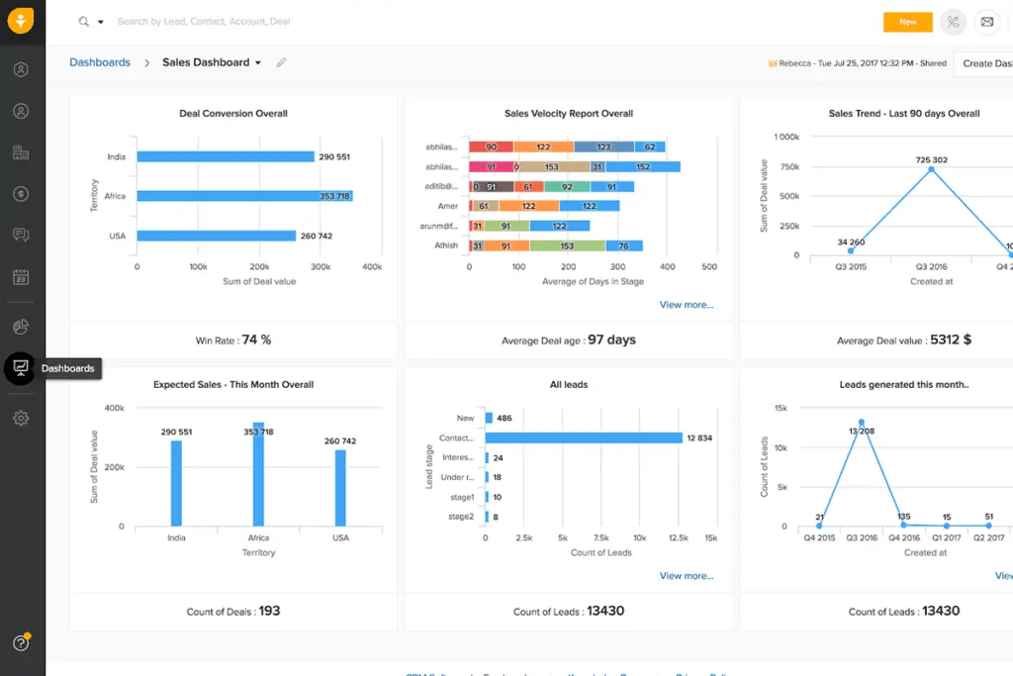Click View more under All leads
This screenshot has width=1013, height=676.
coord(687,576)
